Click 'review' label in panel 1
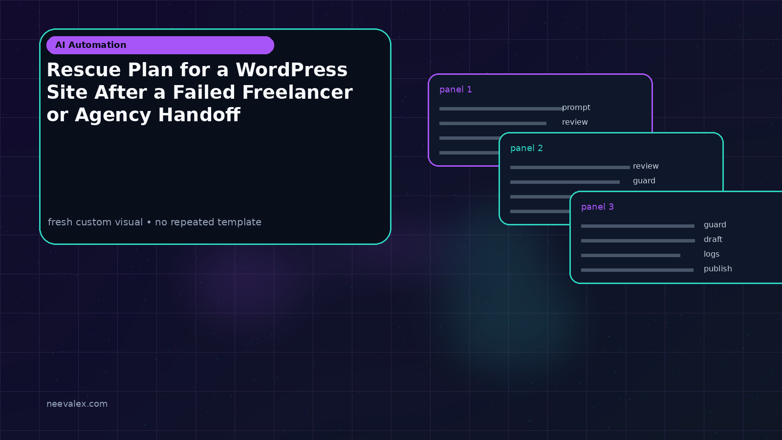782x440 pixels. pos(575,122)
